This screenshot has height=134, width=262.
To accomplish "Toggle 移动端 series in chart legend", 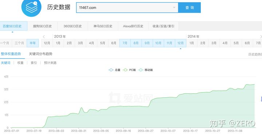I will [146, 70].
